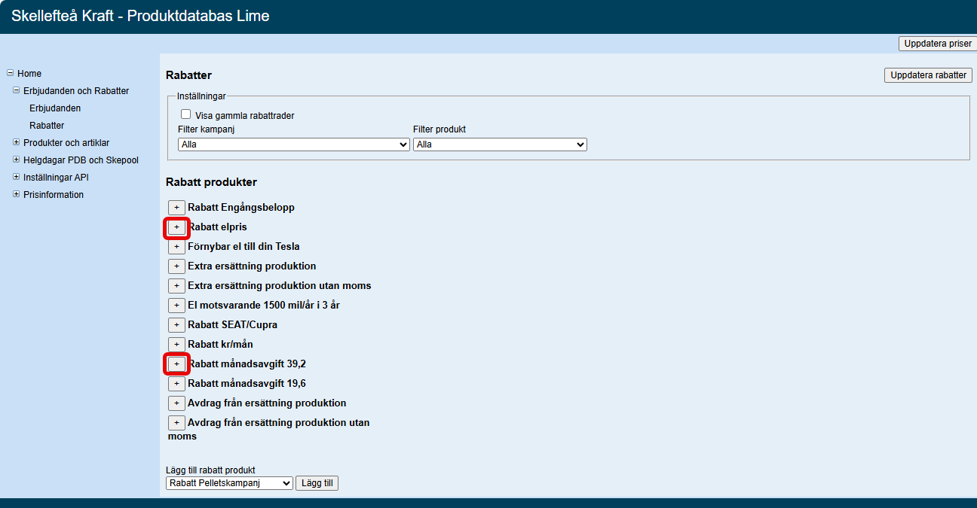Open the Filter kampanj dropdown
This screenshot has height=508, width=977.
(294, 144)
